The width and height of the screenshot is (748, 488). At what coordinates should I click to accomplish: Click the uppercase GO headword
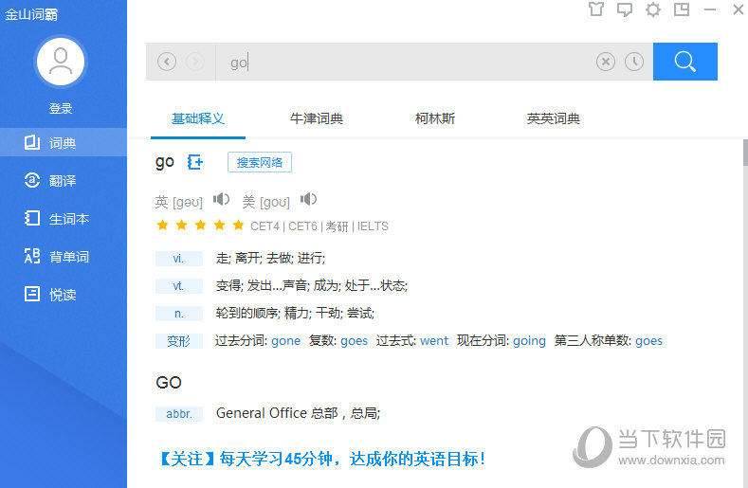pos(169,383)
